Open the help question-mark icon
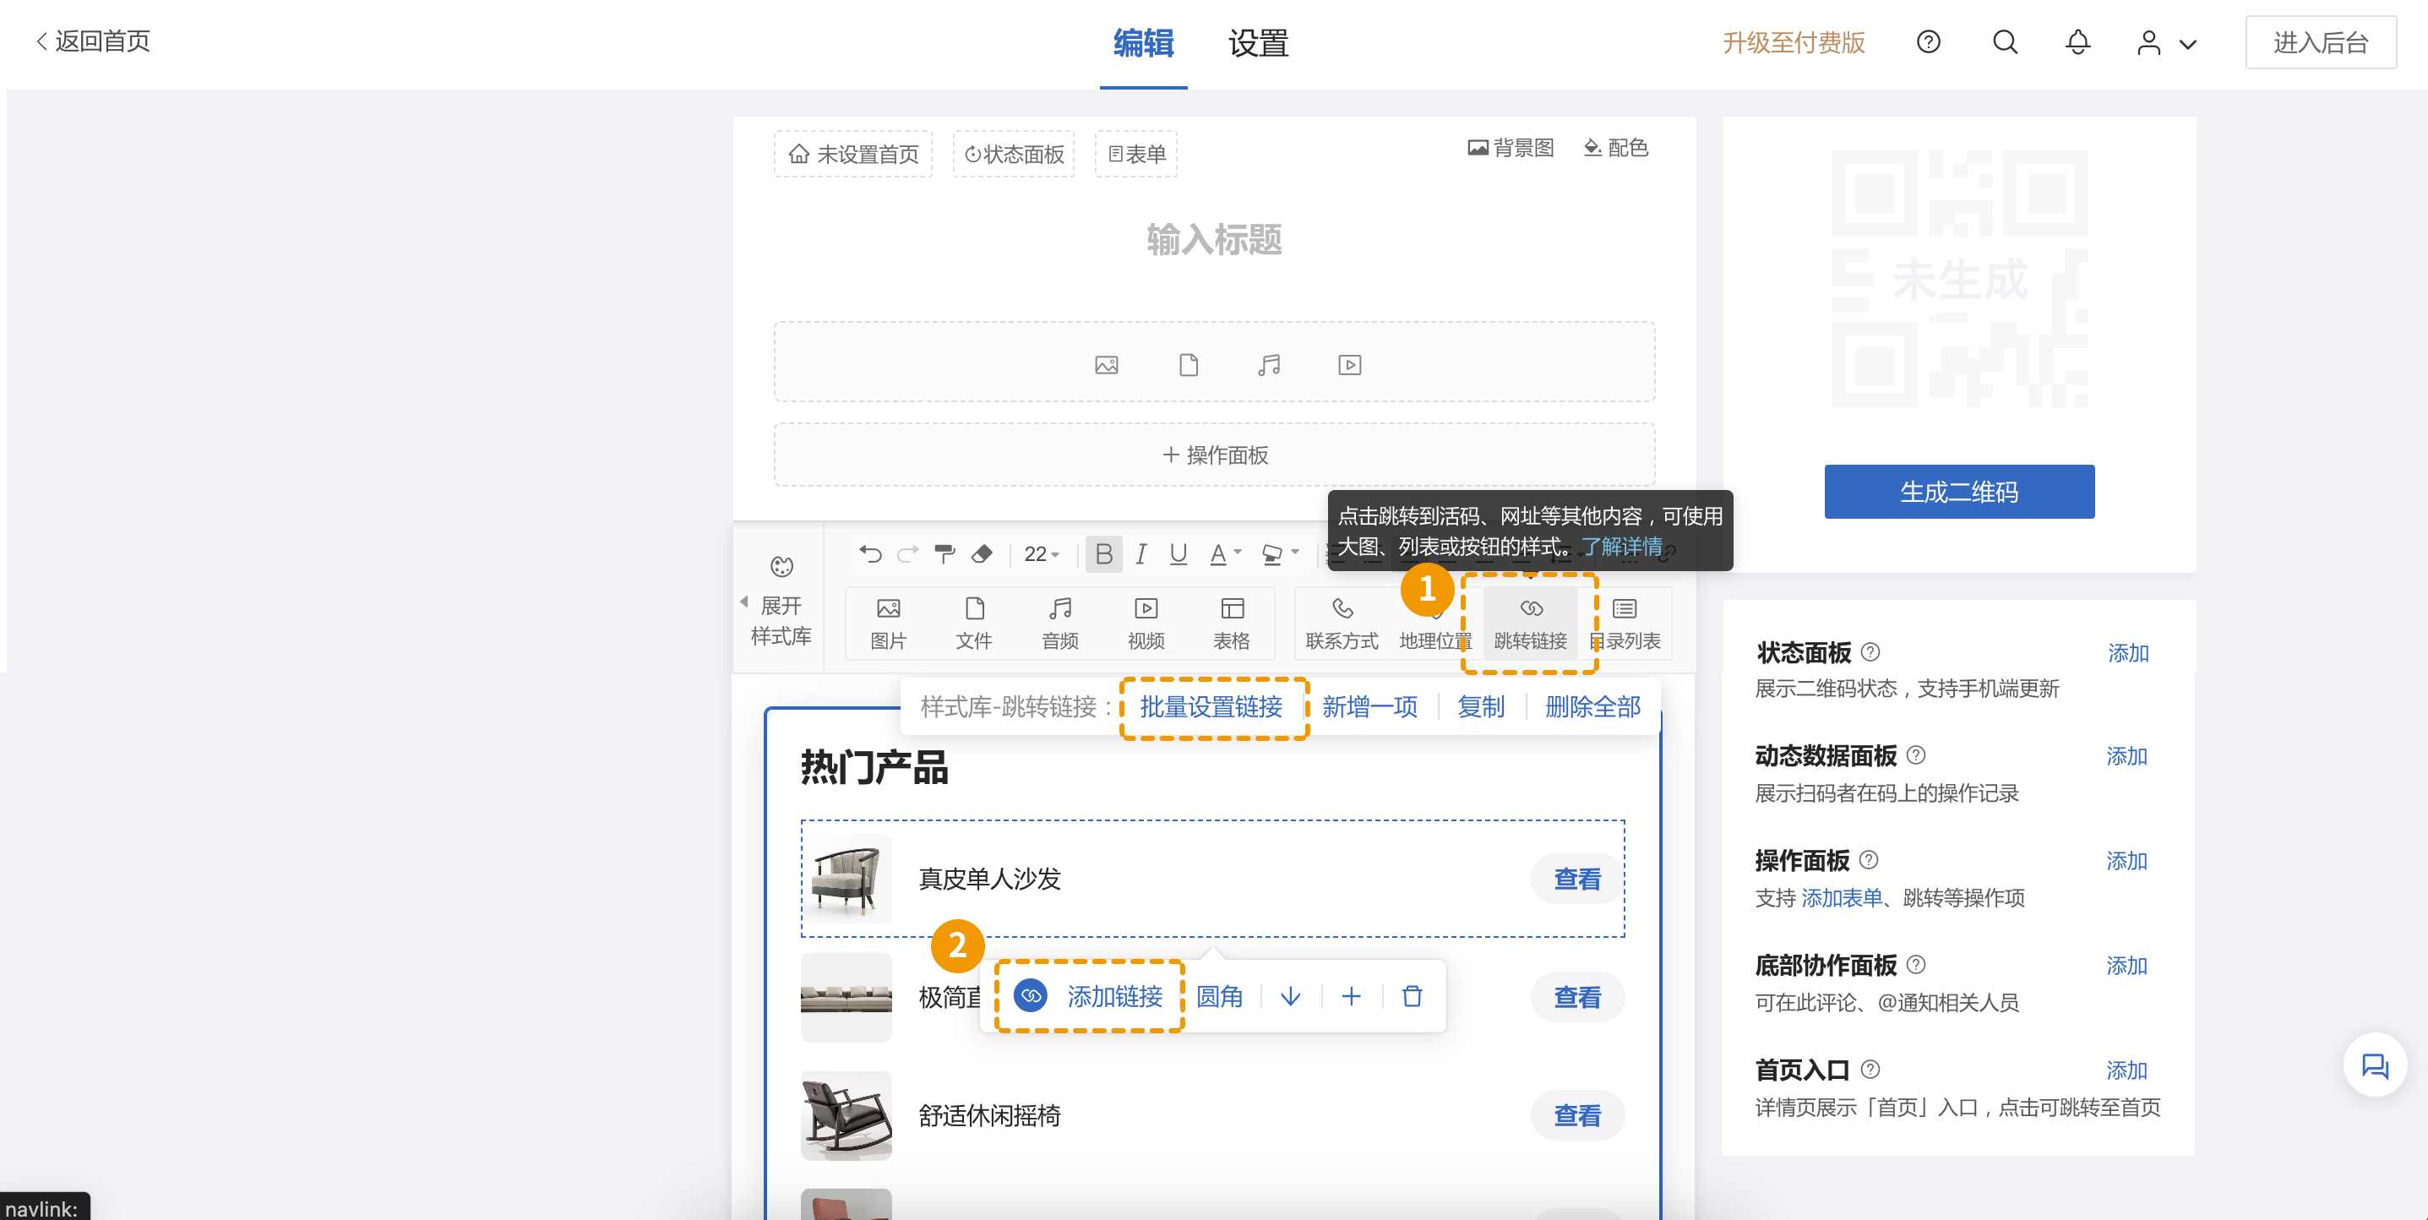This screenshot has width=2428, height=1220. tap(1929, 42)
